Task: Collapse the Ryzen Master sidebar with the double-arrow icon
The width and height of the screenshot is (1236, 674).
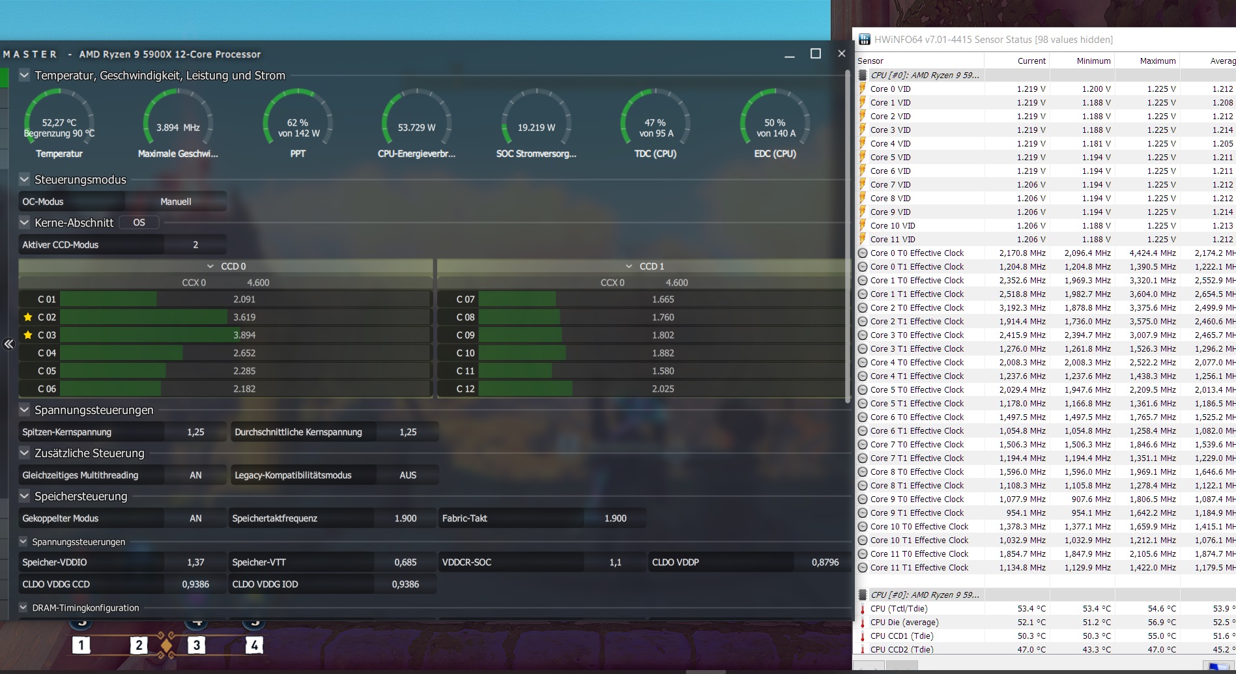Action: (8, 344)
